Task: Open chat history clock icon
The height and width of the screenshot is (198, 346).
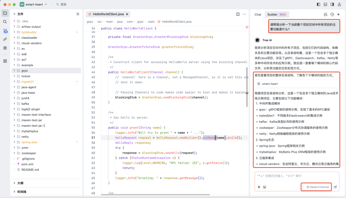Action: [332, 14]
